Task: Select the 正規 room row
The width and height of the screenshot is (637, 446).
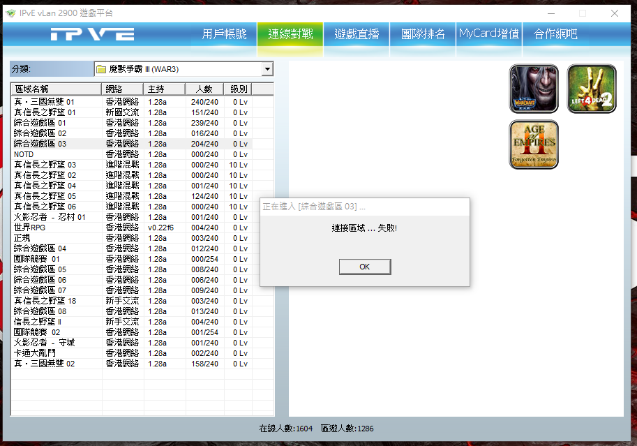Action: coord(132,238)
